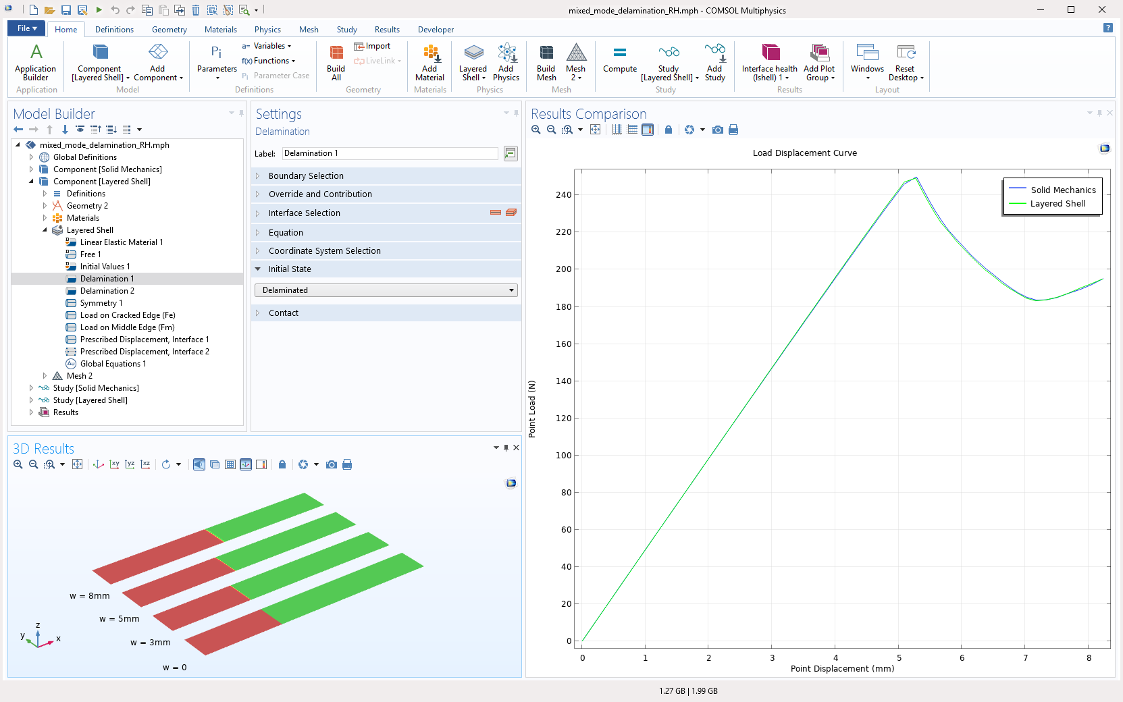Click the XY view icon in 3D Results
1123x702 pixels.
(x=114, y=464)
